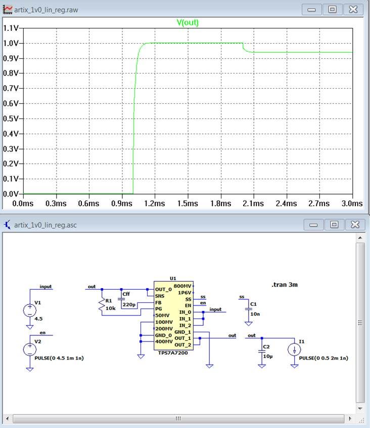Screen dimensions: 370x428
Task: Click the waveform icon in artix_1v0_lin_reg.raw title bar
Action: tap(8, 10)
